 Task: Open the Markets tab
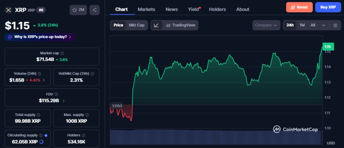(x=146, y=9)
